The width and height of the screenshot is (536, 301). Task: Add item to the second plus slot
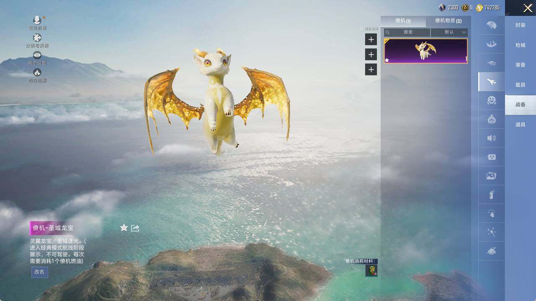point(371,54)
